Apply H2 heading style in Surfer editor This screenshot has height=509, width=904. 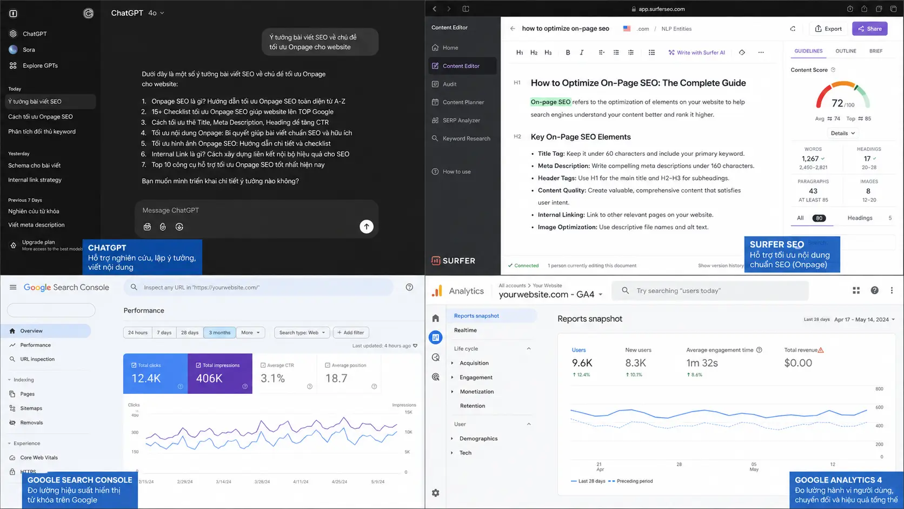coord(534,52)
